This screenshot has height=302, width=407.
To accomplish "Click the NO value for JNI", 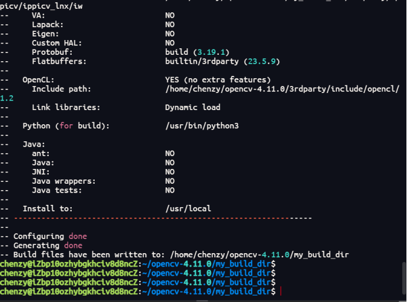I will (170, 172).
